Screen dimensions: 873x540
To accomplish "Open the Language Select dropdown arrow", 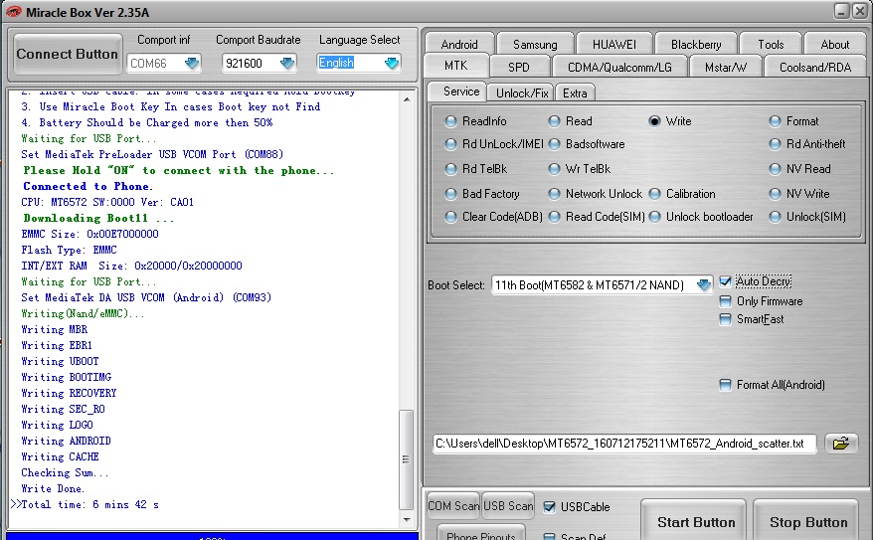I will pos(392,63).
